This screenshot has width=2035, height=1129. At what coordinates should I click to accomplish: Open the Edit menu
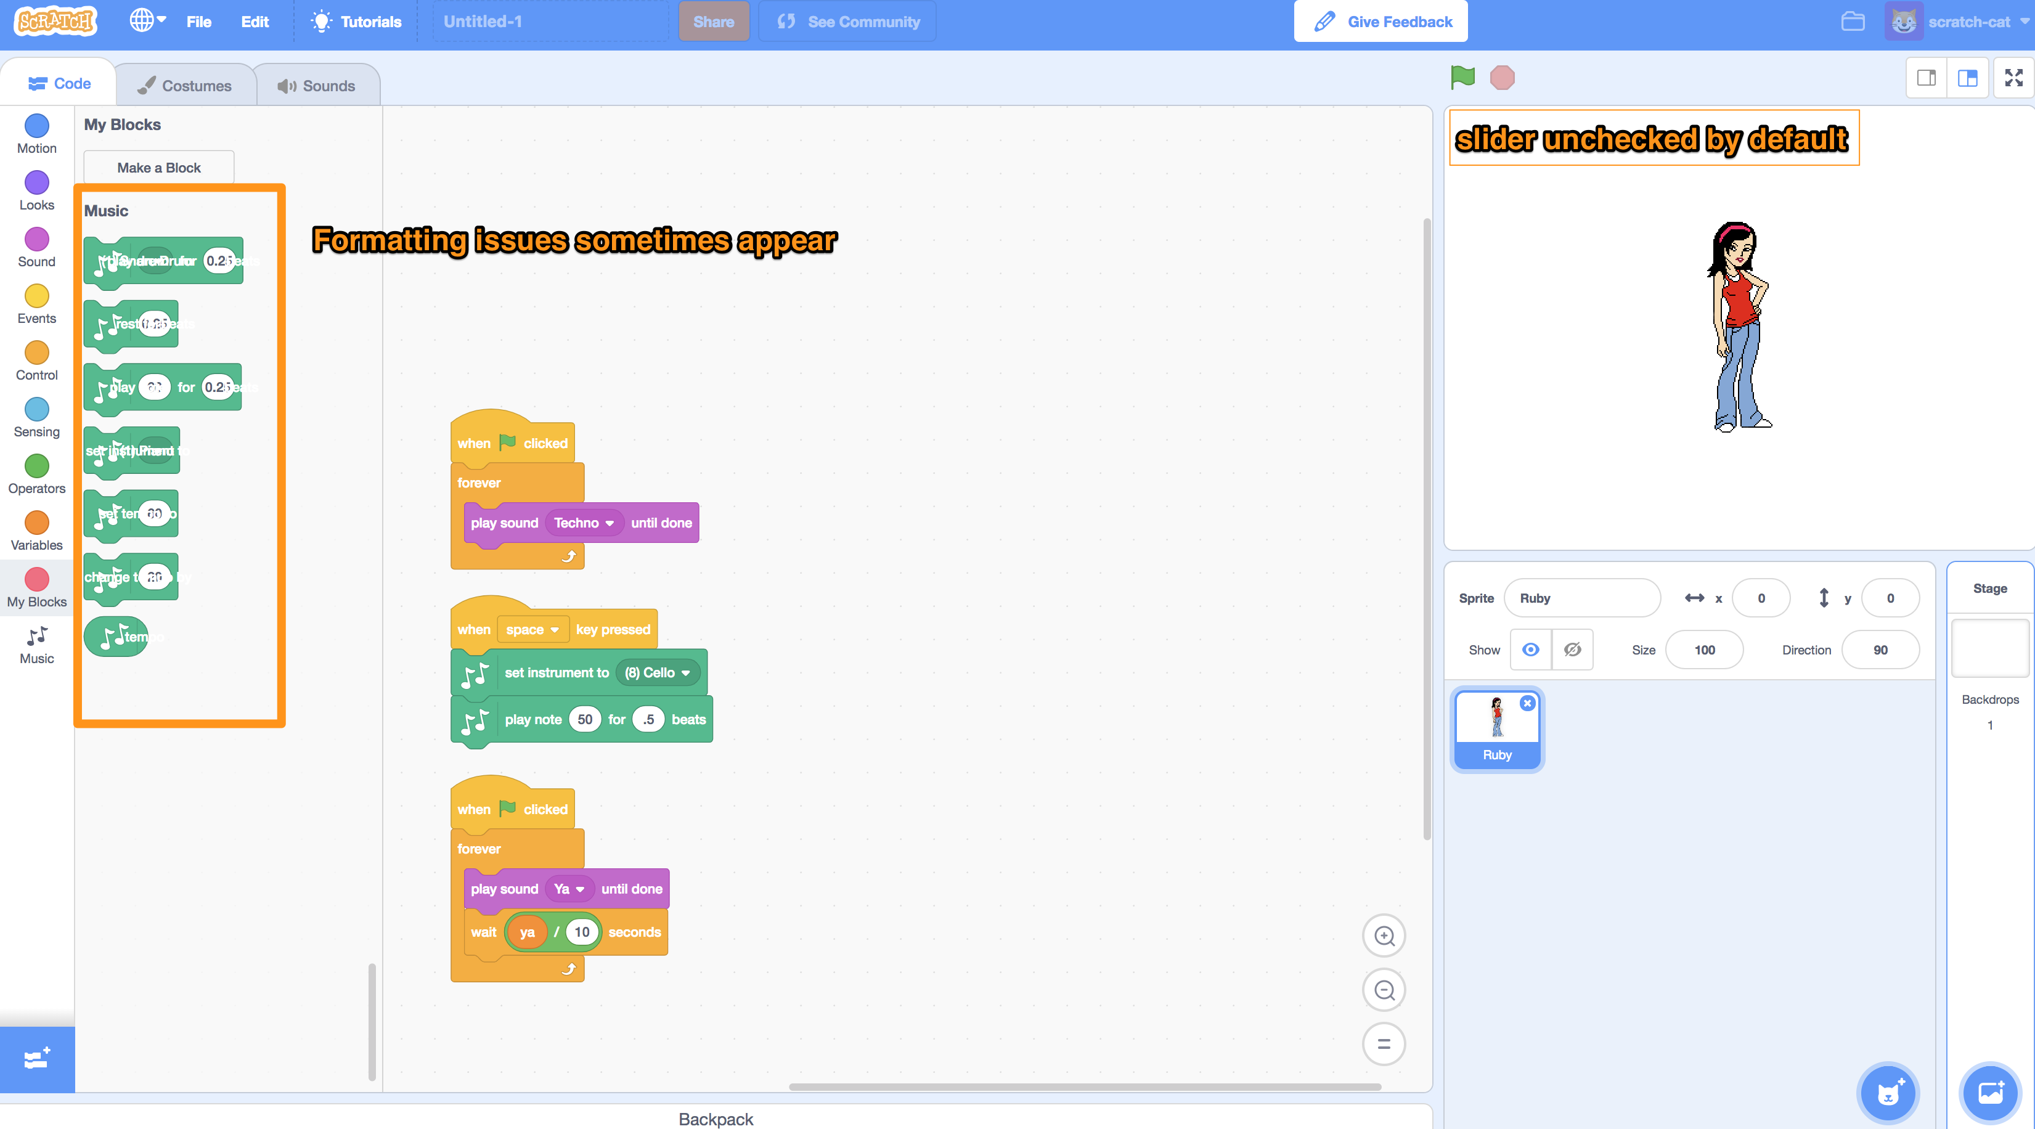click(255, 22)
